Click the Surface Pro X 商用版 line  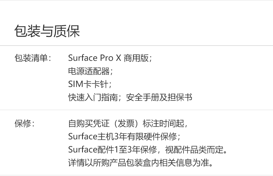point(110,58)
